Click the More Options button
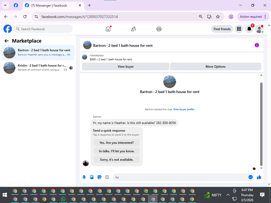The image size is (271, 203). pyautogui.click(x=216, y=67)
